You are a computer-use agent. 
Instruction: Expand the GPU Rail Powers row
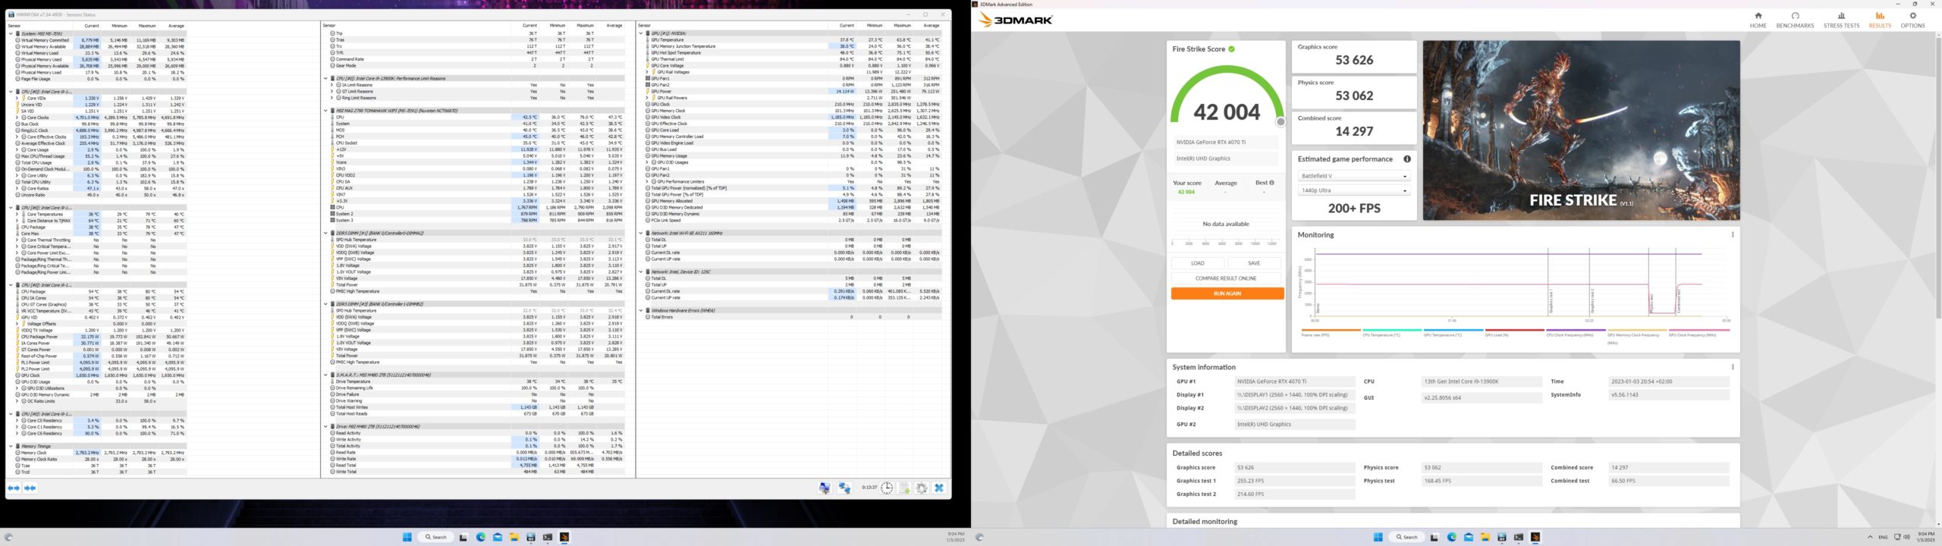tap(648, 98)
